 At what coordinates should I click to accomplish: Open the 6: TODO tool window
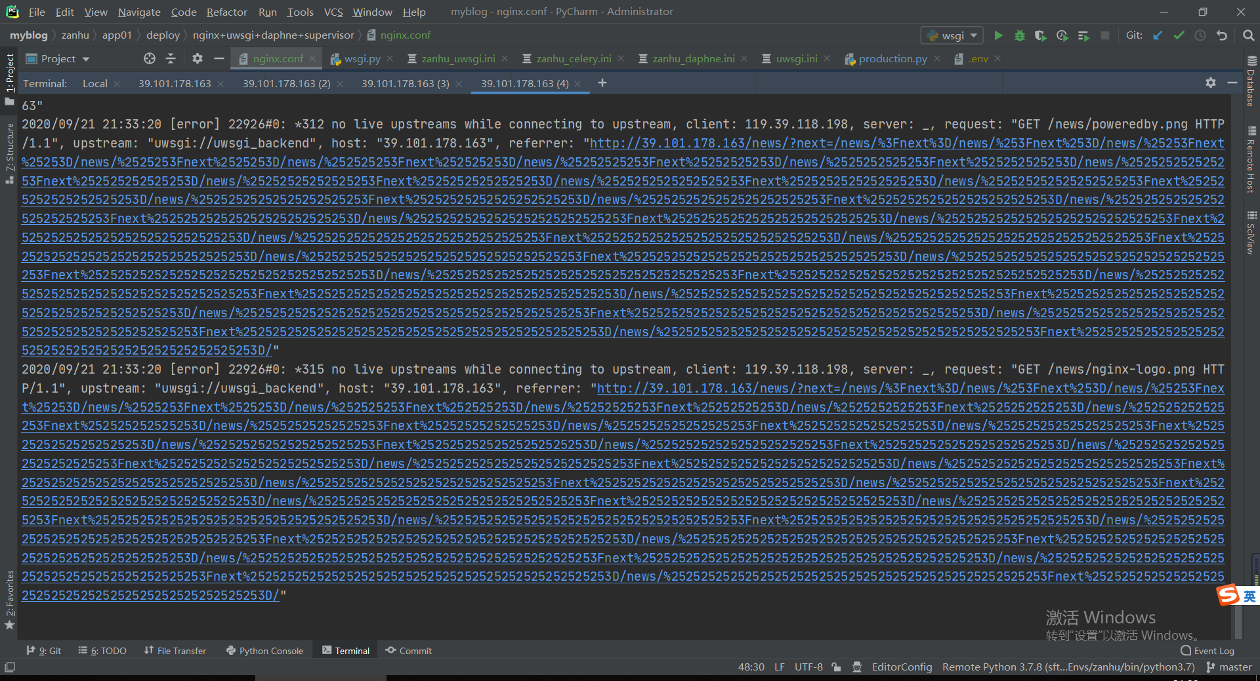click(x=102, y=651)
